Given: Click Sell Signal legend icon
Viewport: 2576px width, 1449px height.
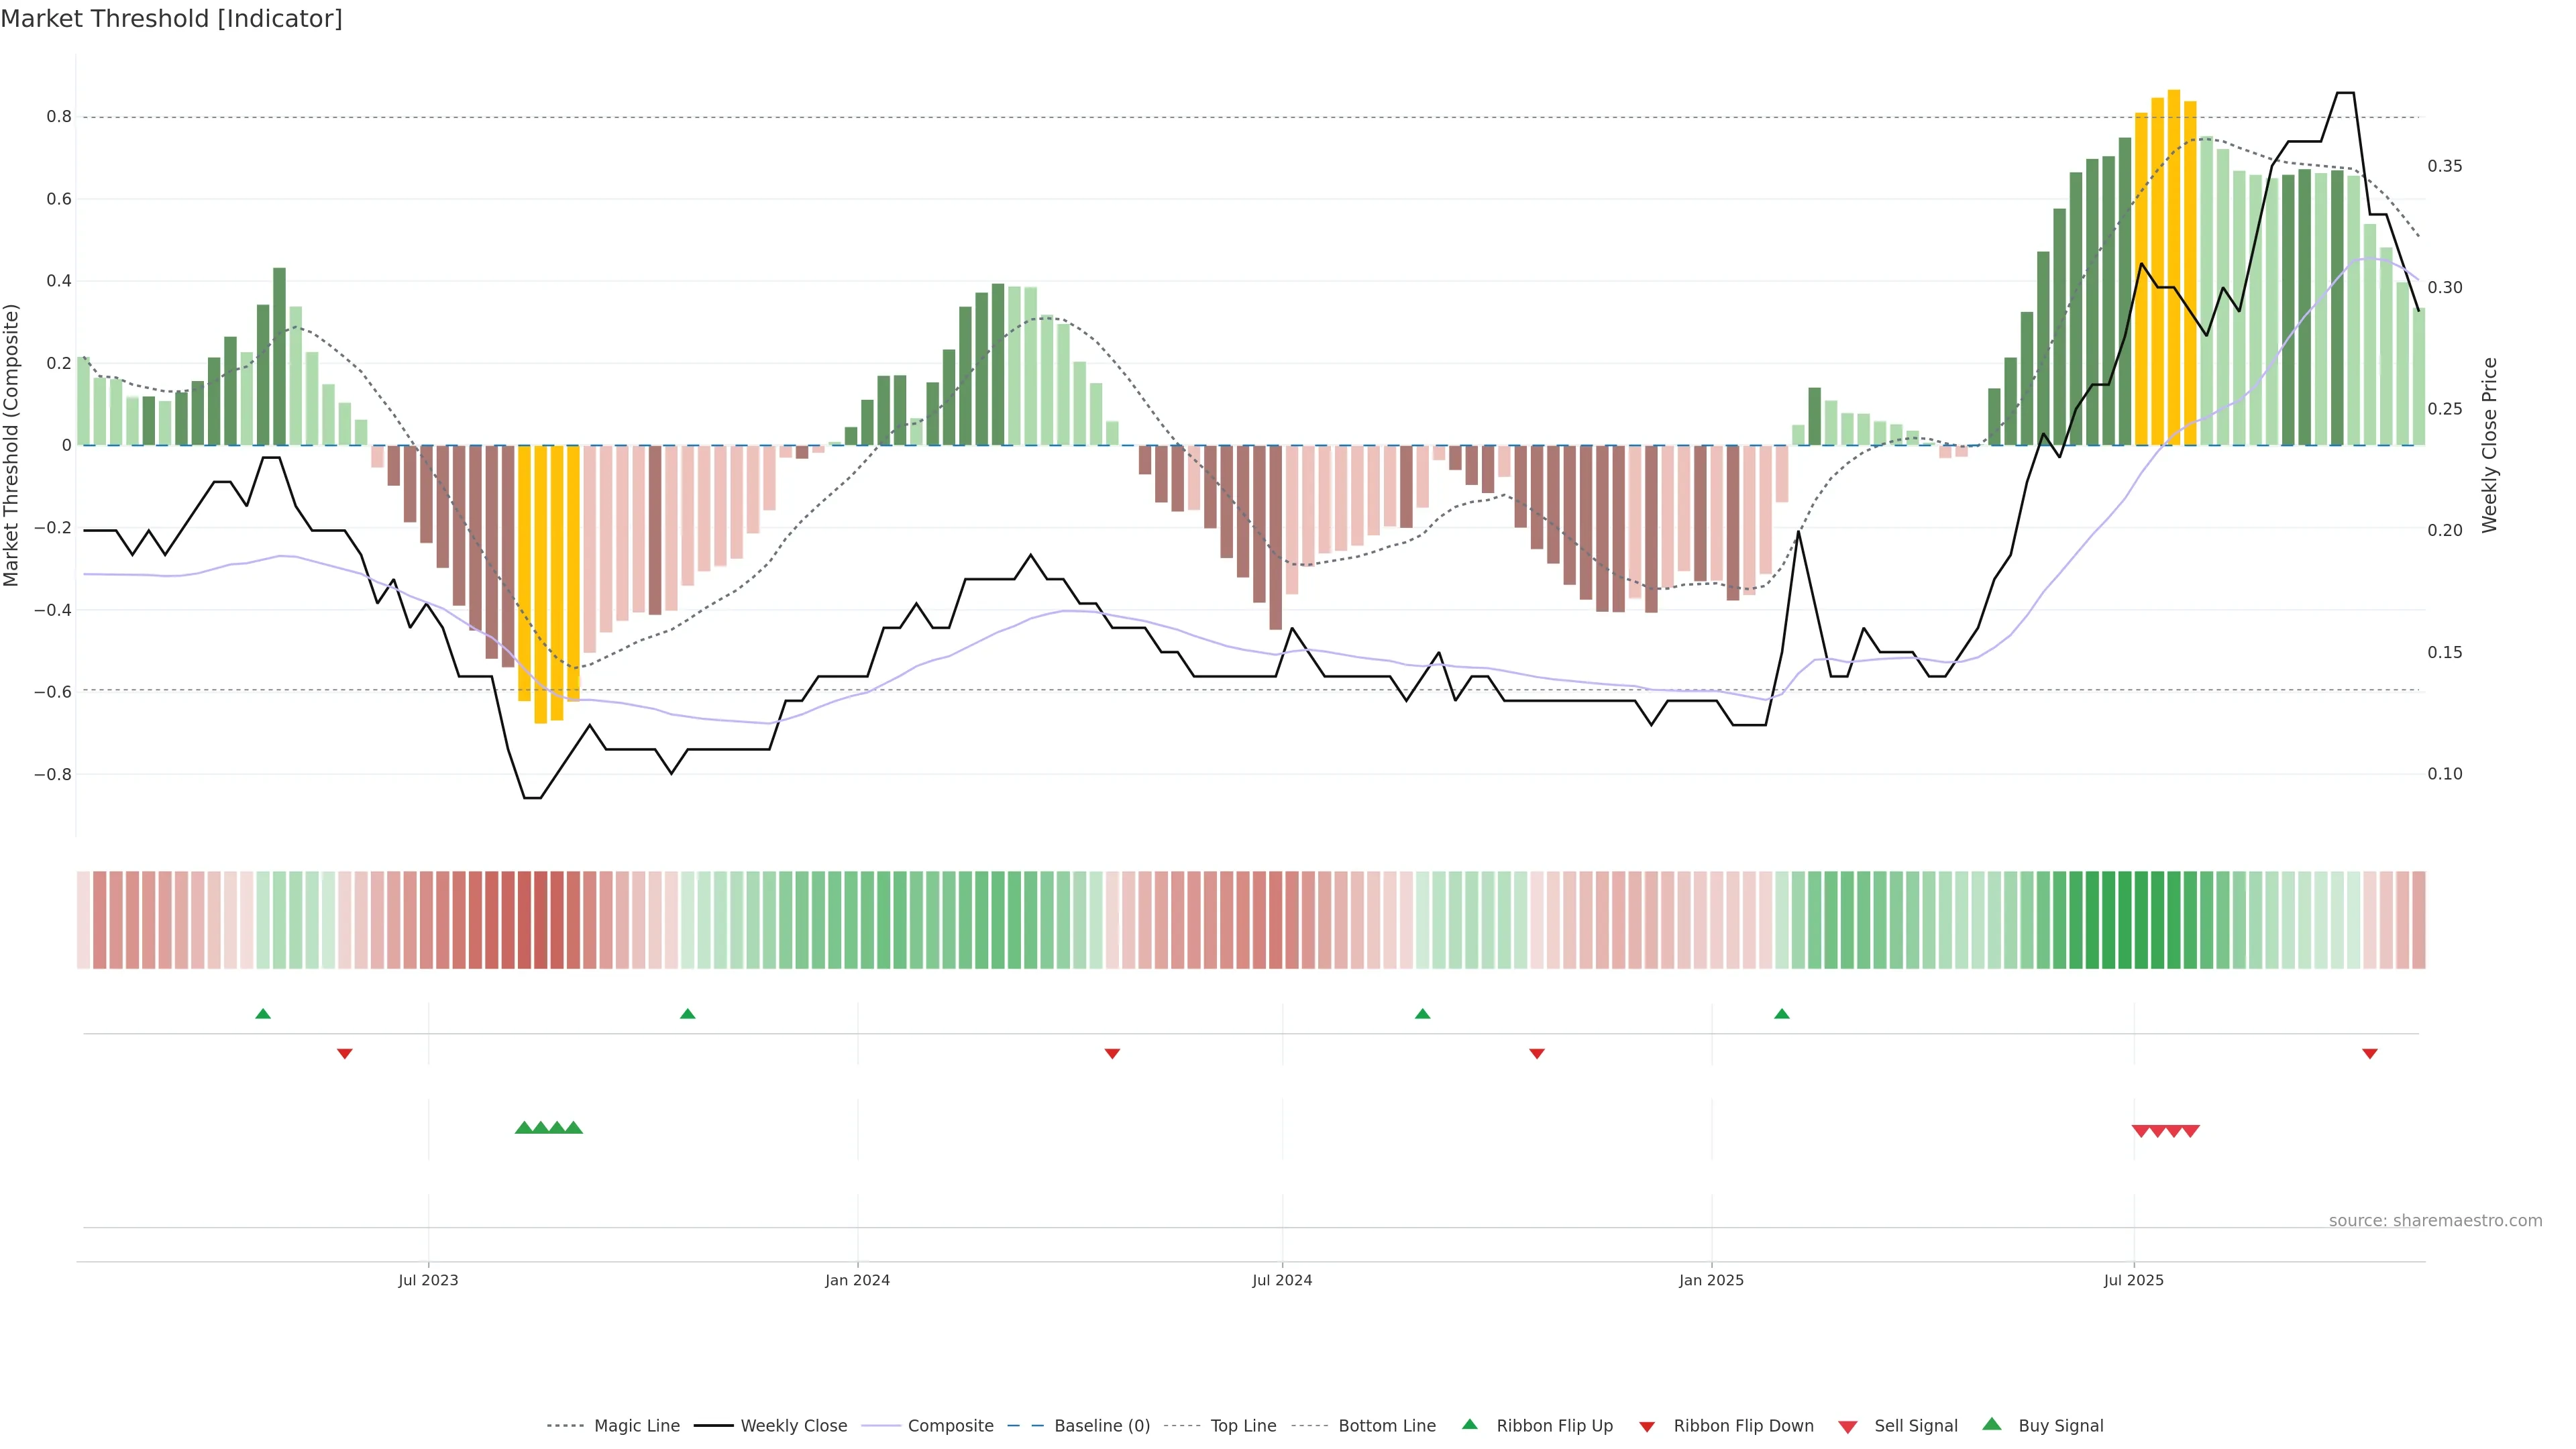Looking at the screenshot, I should tap(1848, 1427).
